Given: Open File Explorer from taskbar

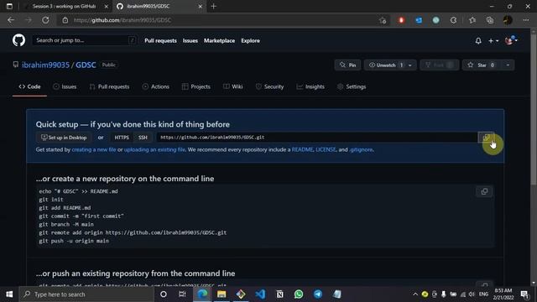Looking at the screenshot, I should (222, 294).
